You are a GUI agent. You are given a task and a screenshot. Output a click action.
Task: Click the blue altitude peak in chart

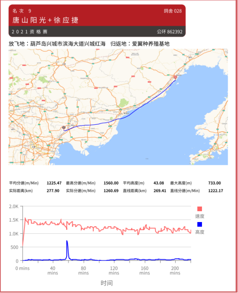point(67,241)
